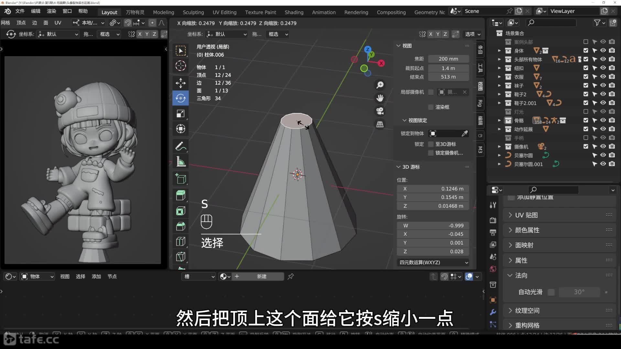Enable the 至3D游标 lock checkbox
Screen dimensions: 621x349
coord(430,144)
